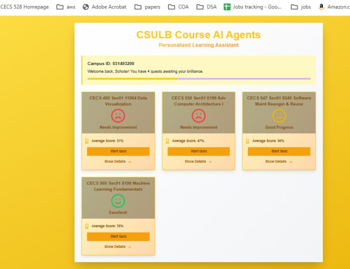
Task: Click the Excellent! status label
Action: (x=118, y=213)
